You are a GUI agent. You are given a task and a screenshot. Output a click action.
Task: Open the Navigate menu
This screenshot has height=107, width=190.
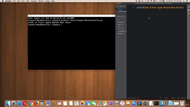pos(34,1)
